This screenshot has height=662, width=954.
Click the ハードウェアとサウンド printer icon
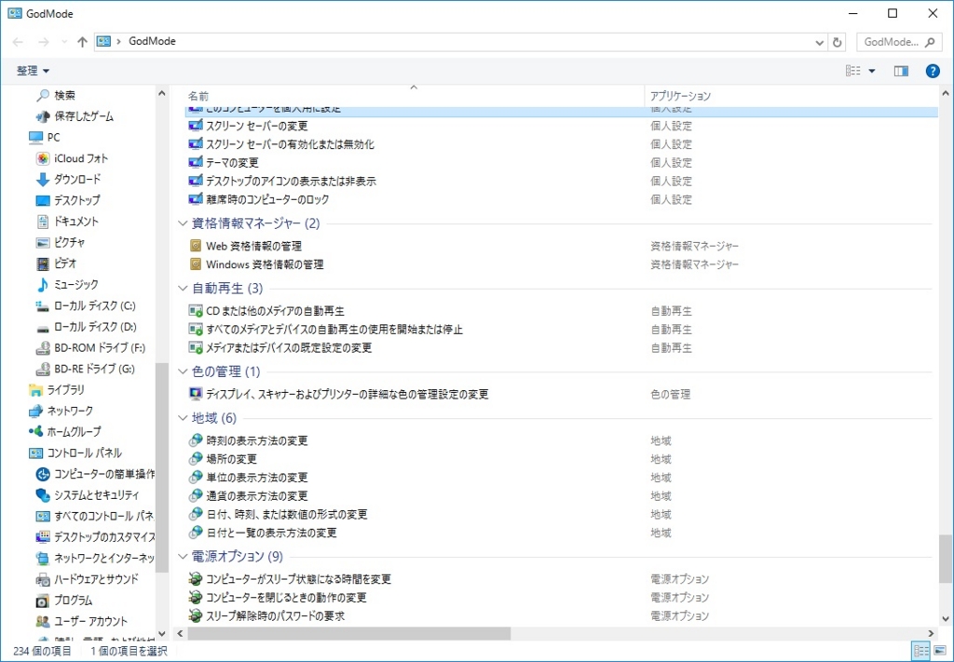43,579
